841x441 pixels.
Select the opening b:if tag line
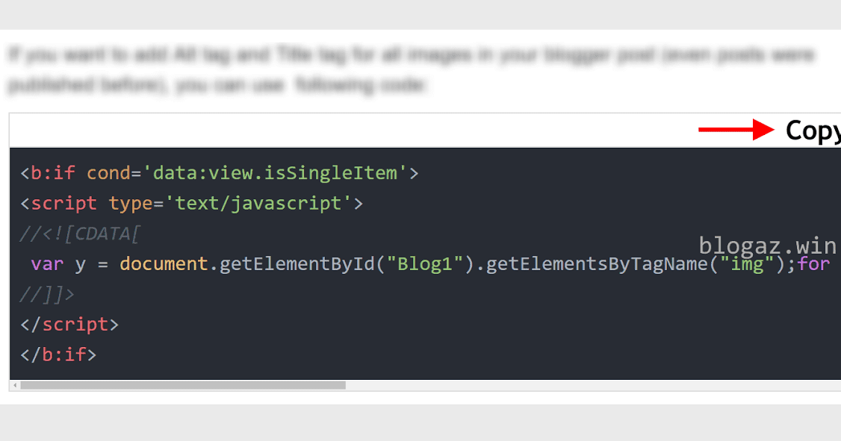click(217, 172)
